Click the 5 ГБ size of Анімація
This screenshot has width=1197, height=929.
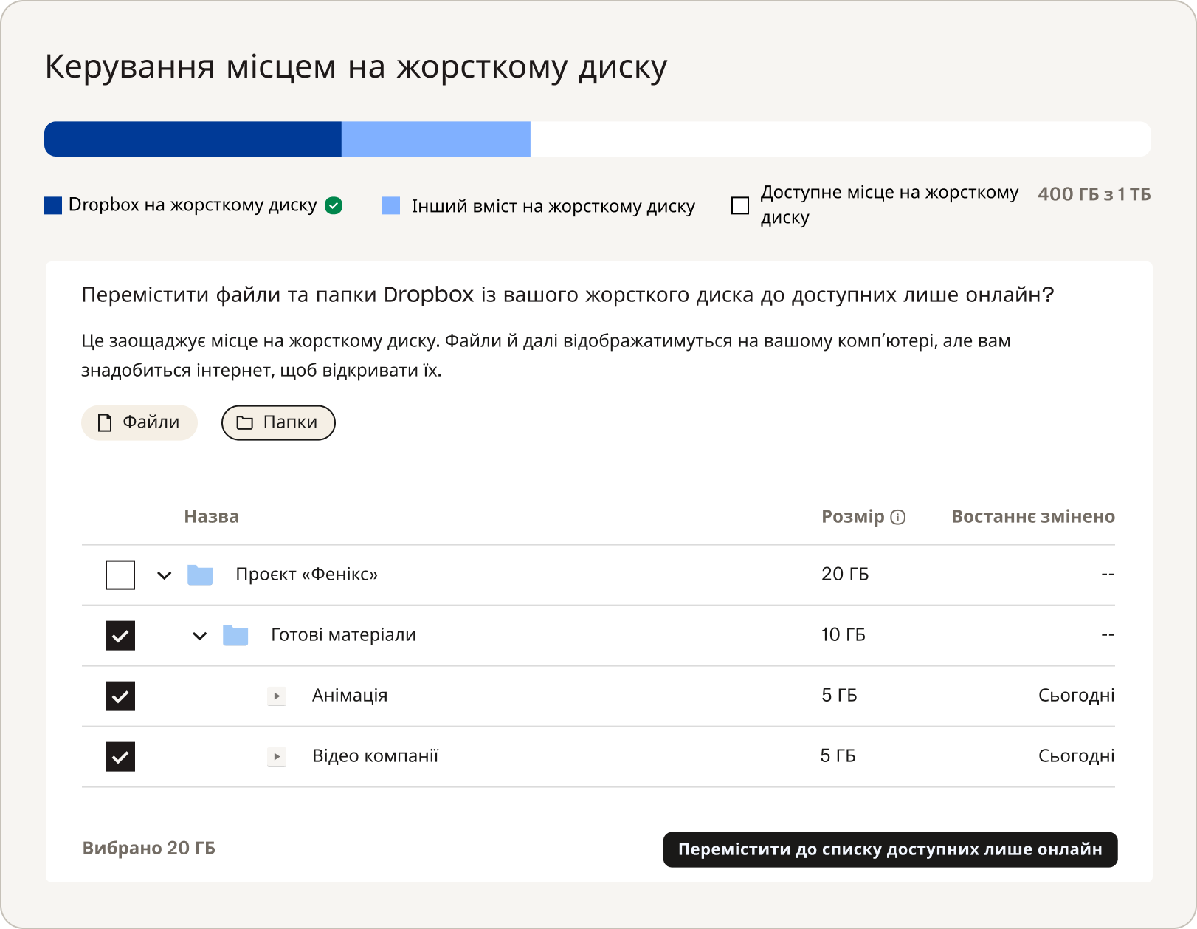839,695
